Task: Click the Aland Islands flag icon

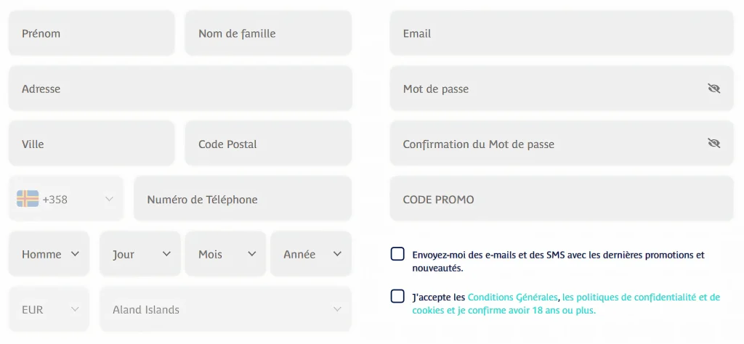Action: [x=28, y=199]
